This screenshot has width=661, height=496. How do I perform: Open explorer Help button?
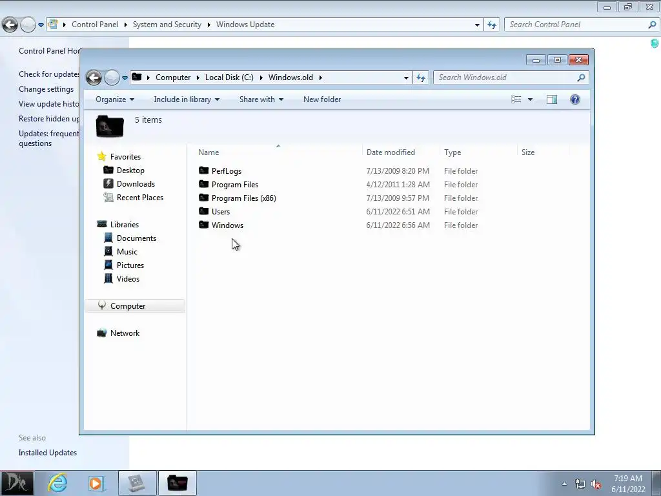coord(575,99)
